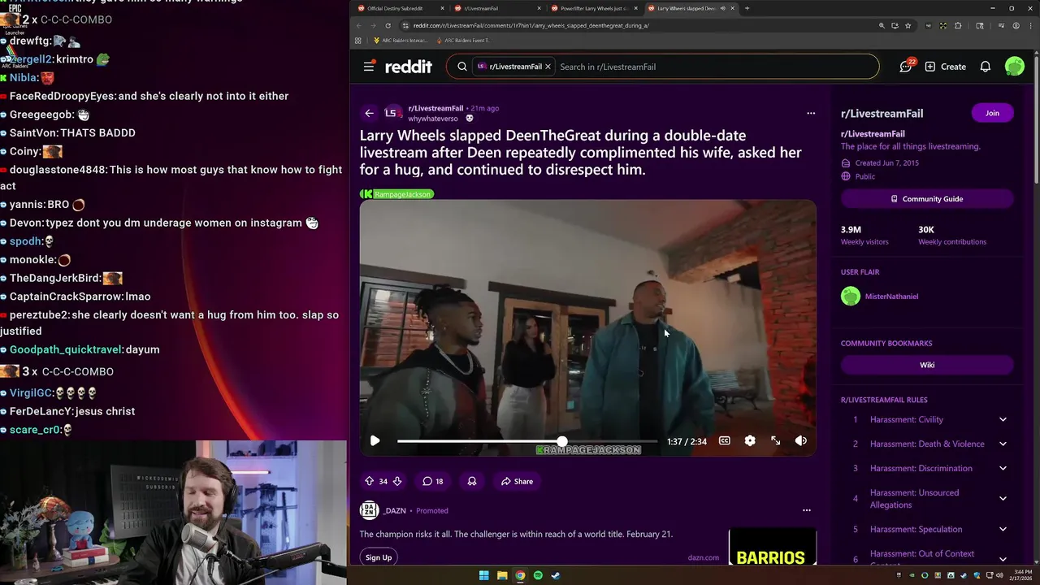Open the ARC Raiders Event bookmark
The image size is (1040, 585).
point(464,41)
